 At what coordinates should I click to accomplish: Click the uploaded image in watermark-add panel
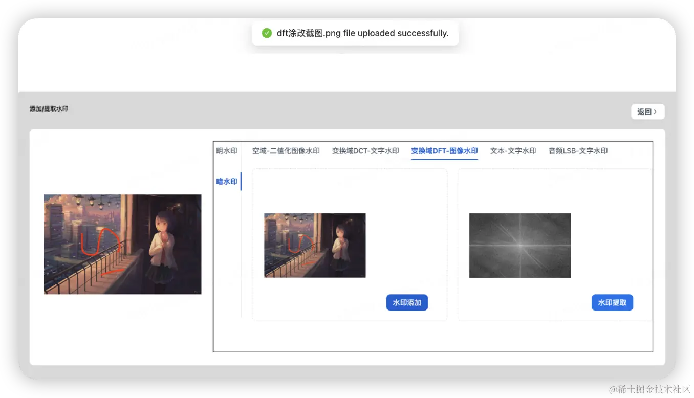click(x=315, y=246)
